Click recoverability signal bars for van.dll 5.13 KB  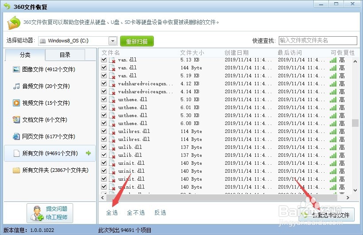[333, 60]
